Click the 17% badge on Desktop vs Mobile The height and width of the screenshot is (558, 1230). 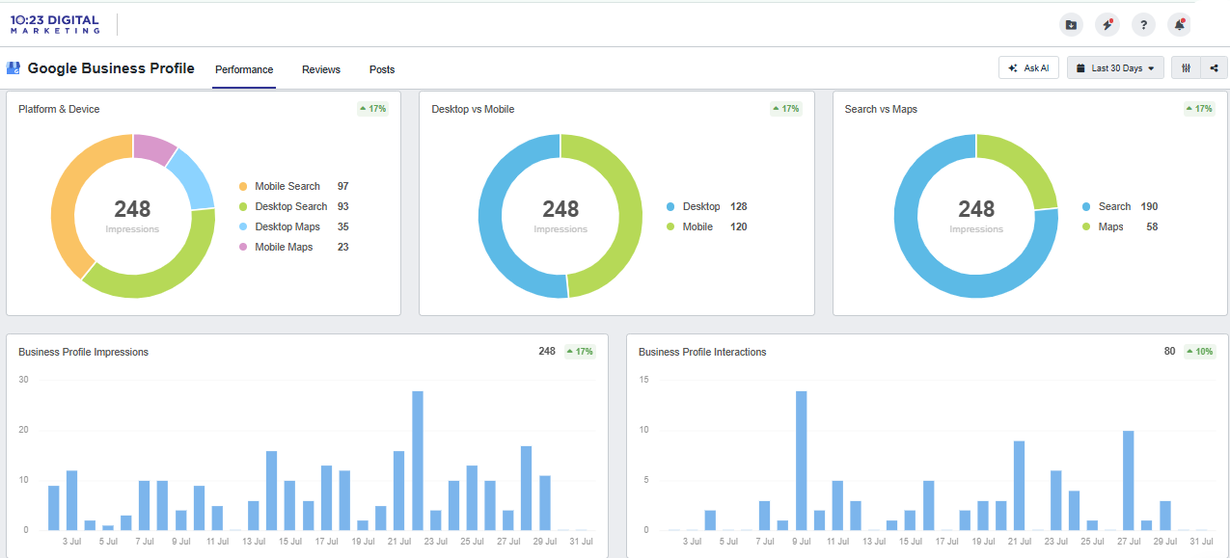pyautogui.click(x=786, y=109)
